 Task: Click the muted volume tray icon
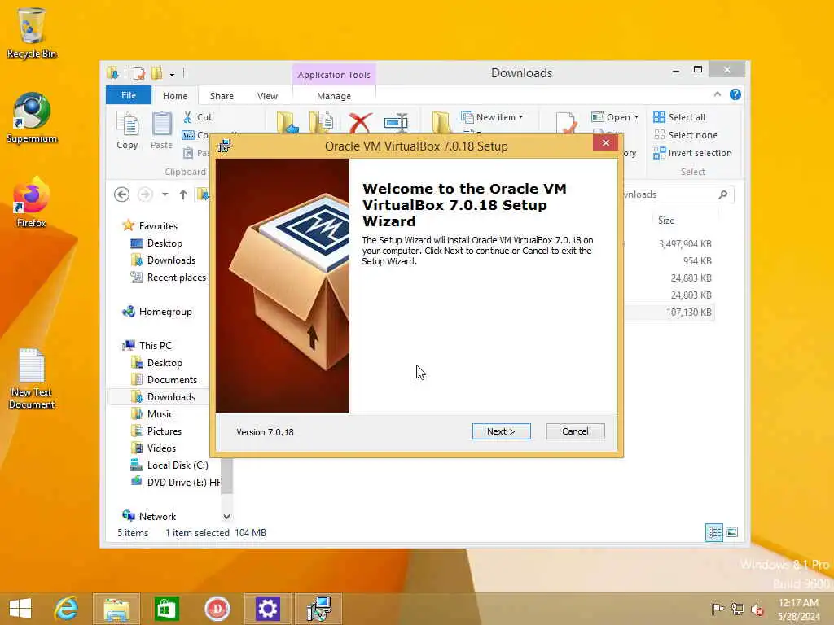(x=757, y=609)
